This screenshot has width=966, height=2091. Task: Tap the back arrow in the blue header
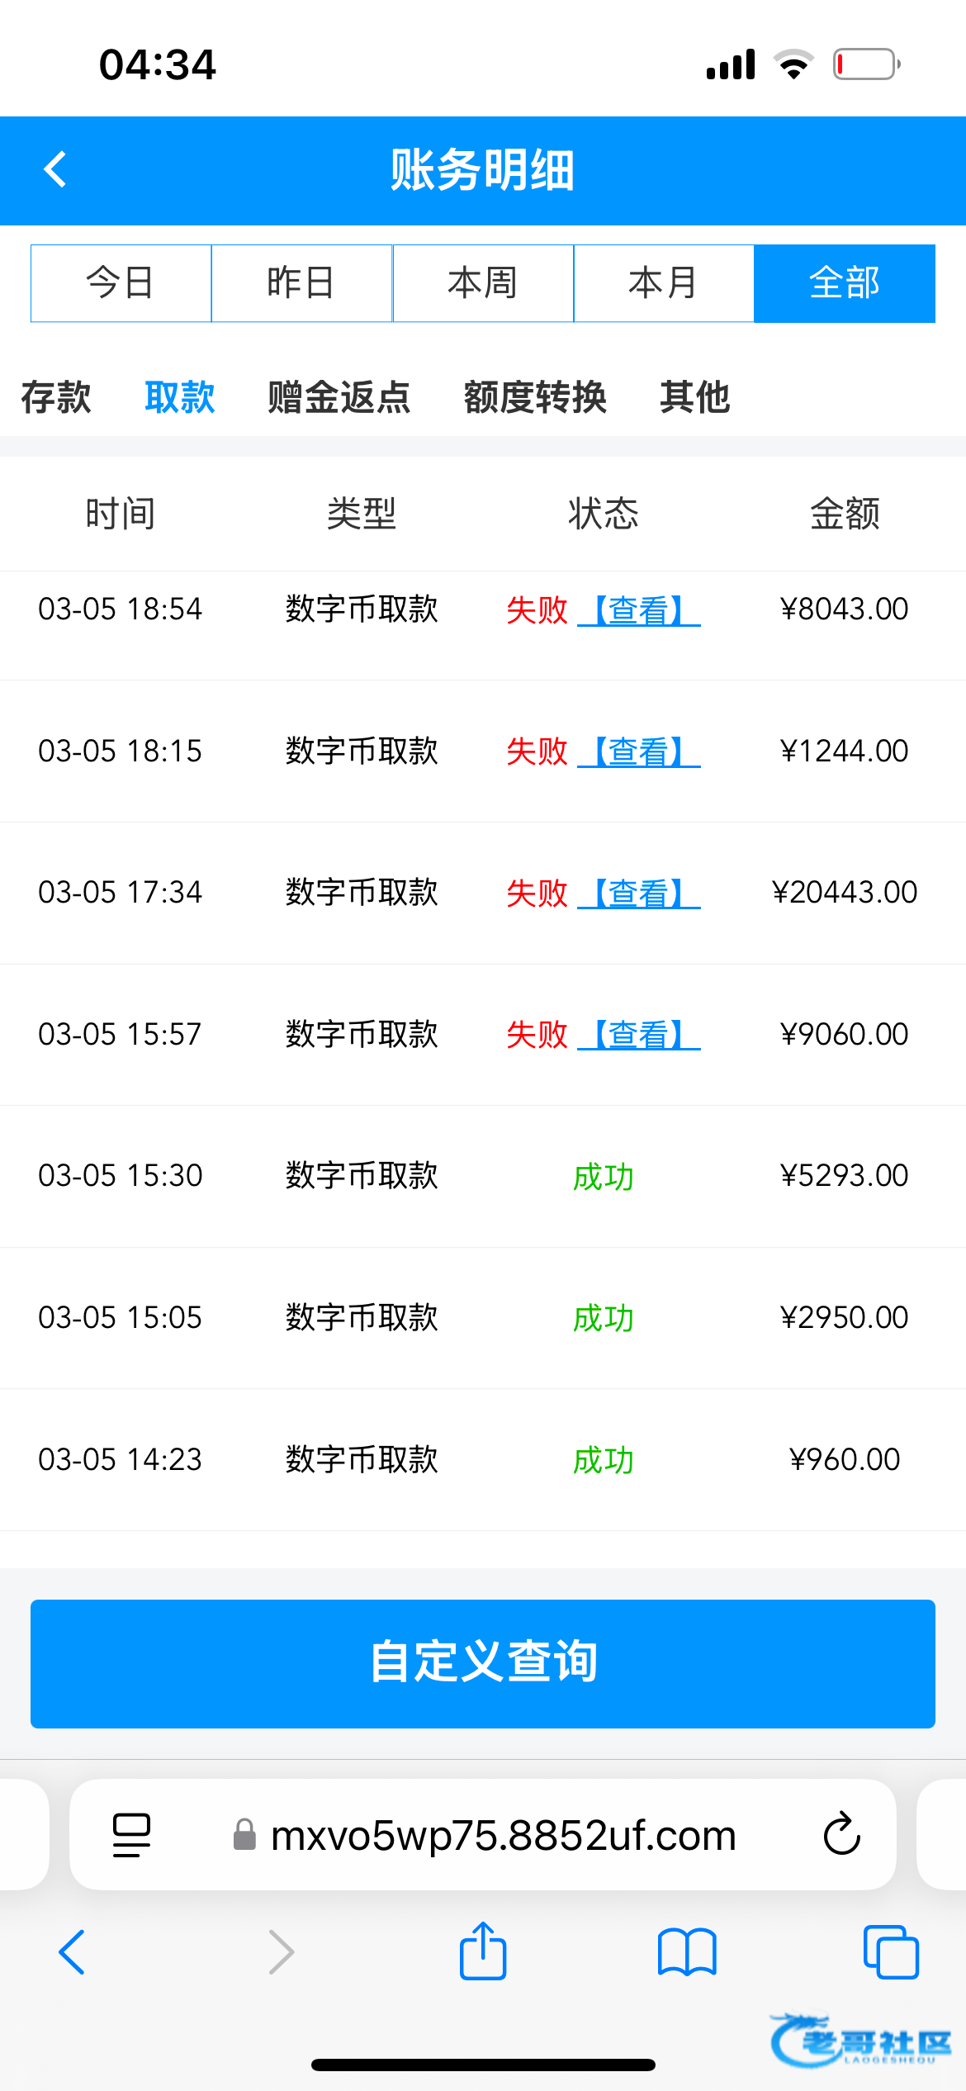tap(55, 170)
